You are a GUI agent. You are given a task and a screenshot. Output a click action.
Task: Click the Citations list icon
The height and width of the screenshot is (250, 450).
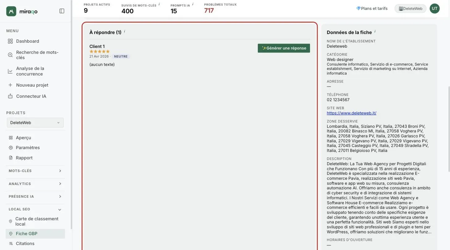click(11, 244)
